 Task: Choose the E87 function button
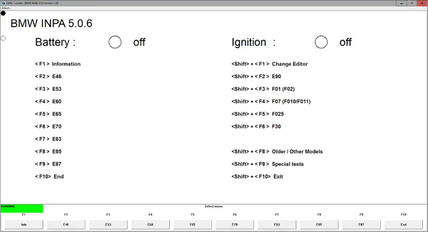click(x=361, y=224)
